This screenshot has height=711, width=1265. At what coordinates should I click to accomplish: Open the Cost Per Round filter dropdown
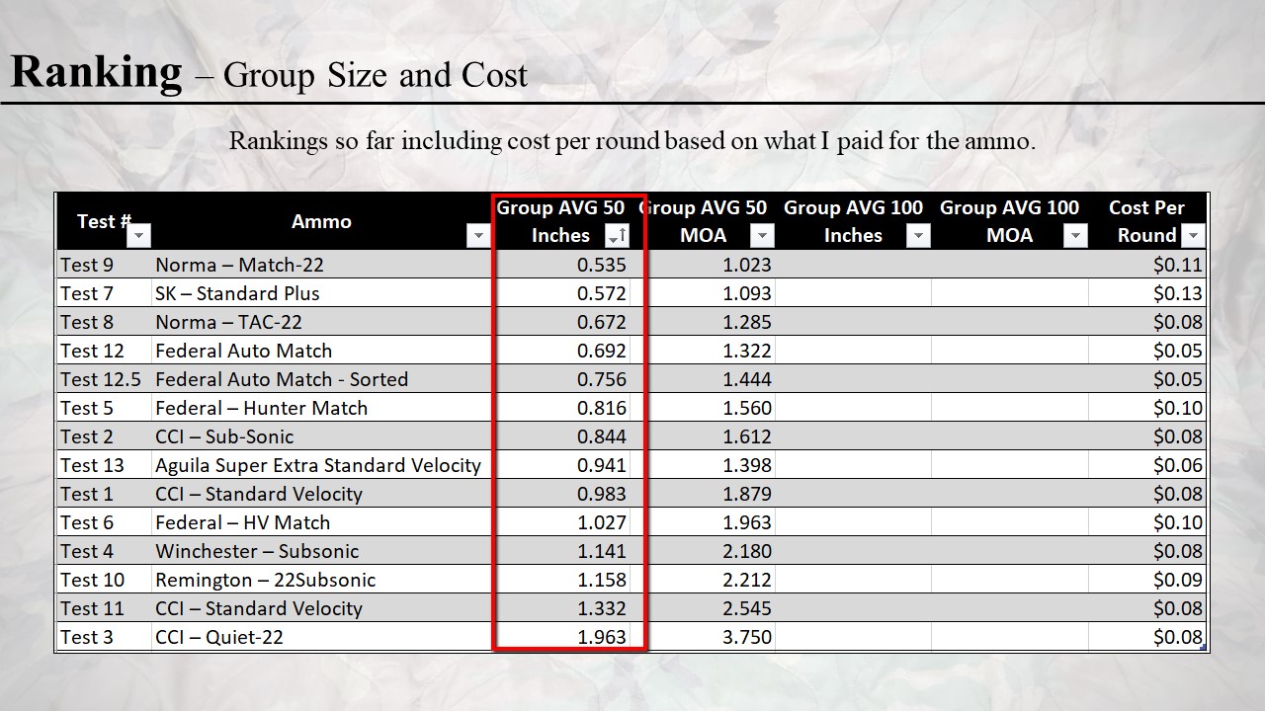(x=1193, y=235)
